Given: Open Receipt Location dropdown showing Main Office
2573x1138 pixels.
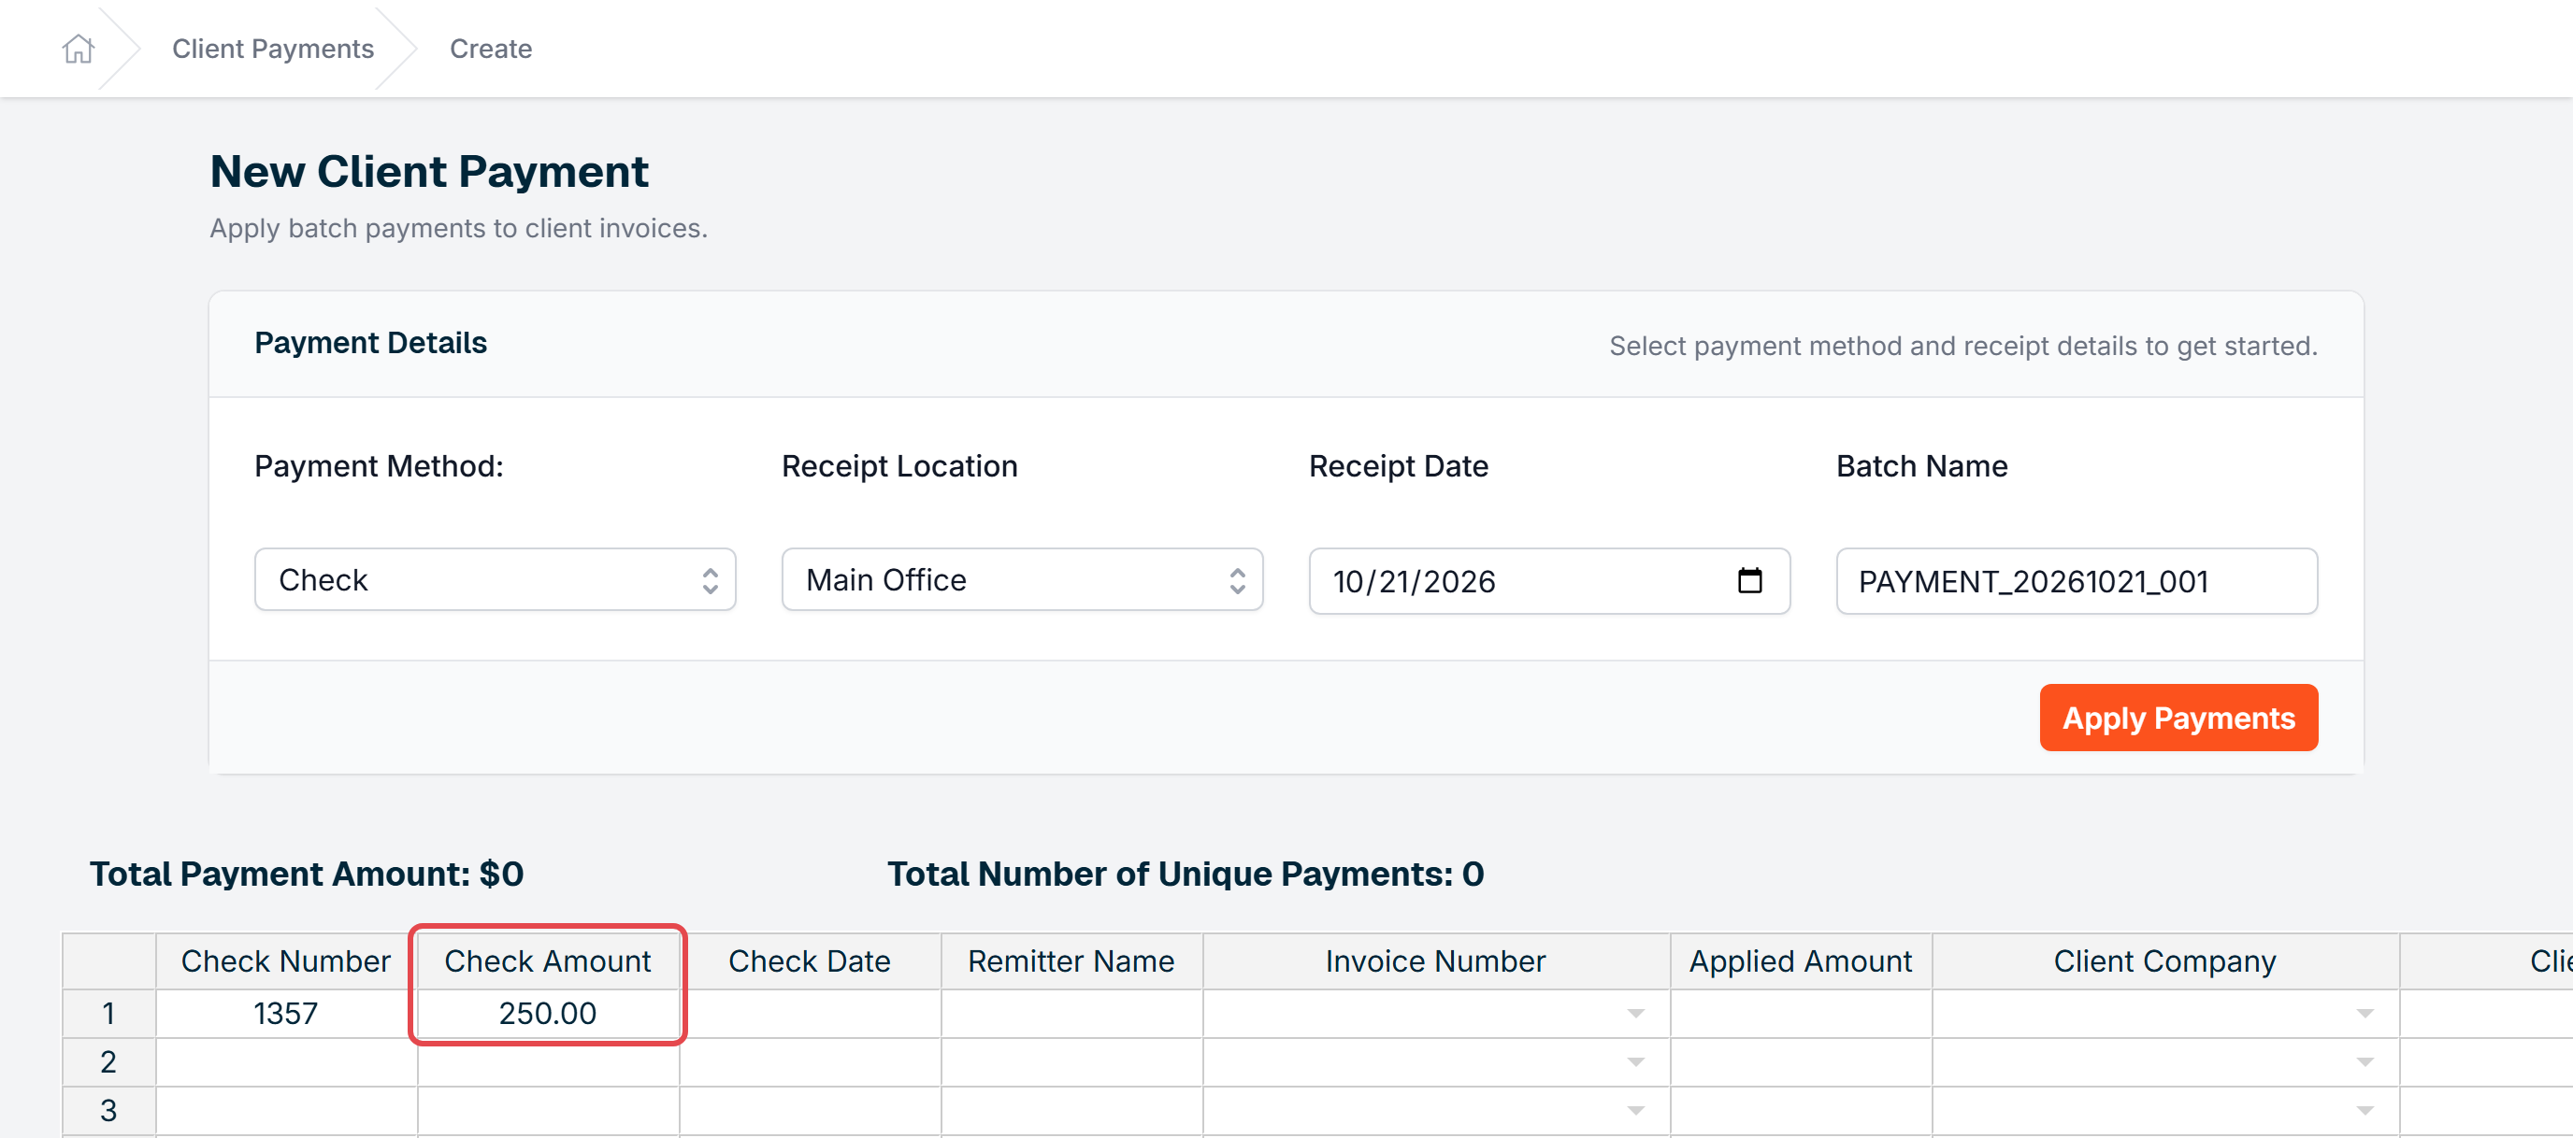Looking at the screenshot, I should click(x=1022, y=580).
